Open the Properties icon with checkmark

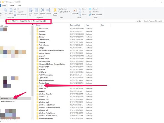tap(75, 10)
